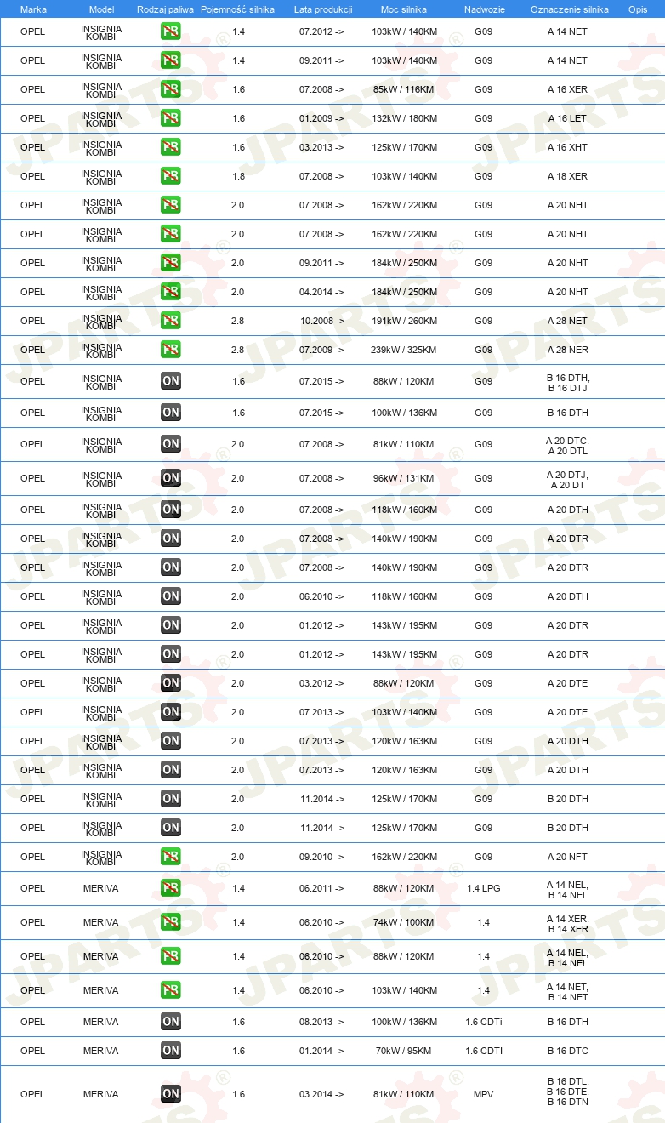This screenshot has height=1123, width=665.
Task: Click B 16 DTL, B 16 DTE, B 16 DTN cell
Action: tap(567, 1092)
